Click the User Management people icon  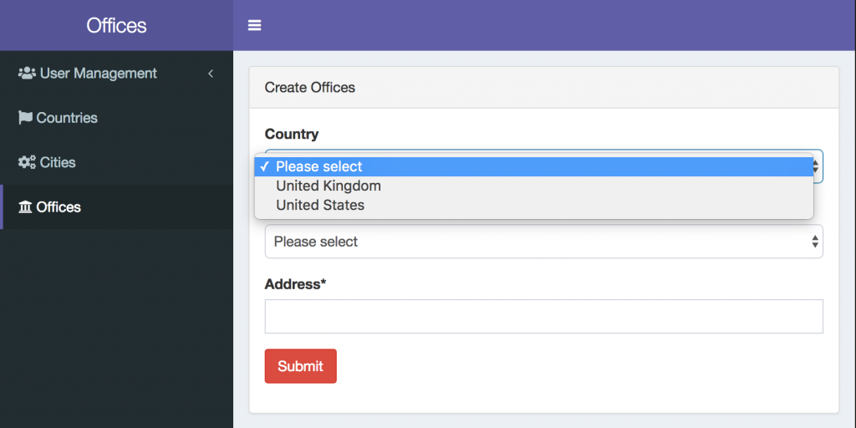tap(27, 73)
